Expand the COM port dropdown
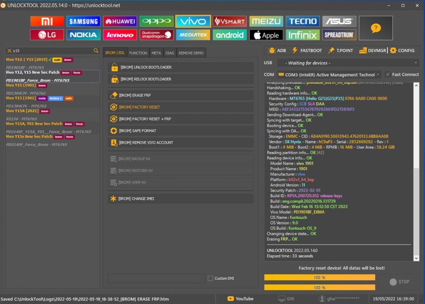Image resolution: width=425 pixels, height=304 pixels. 329,75
